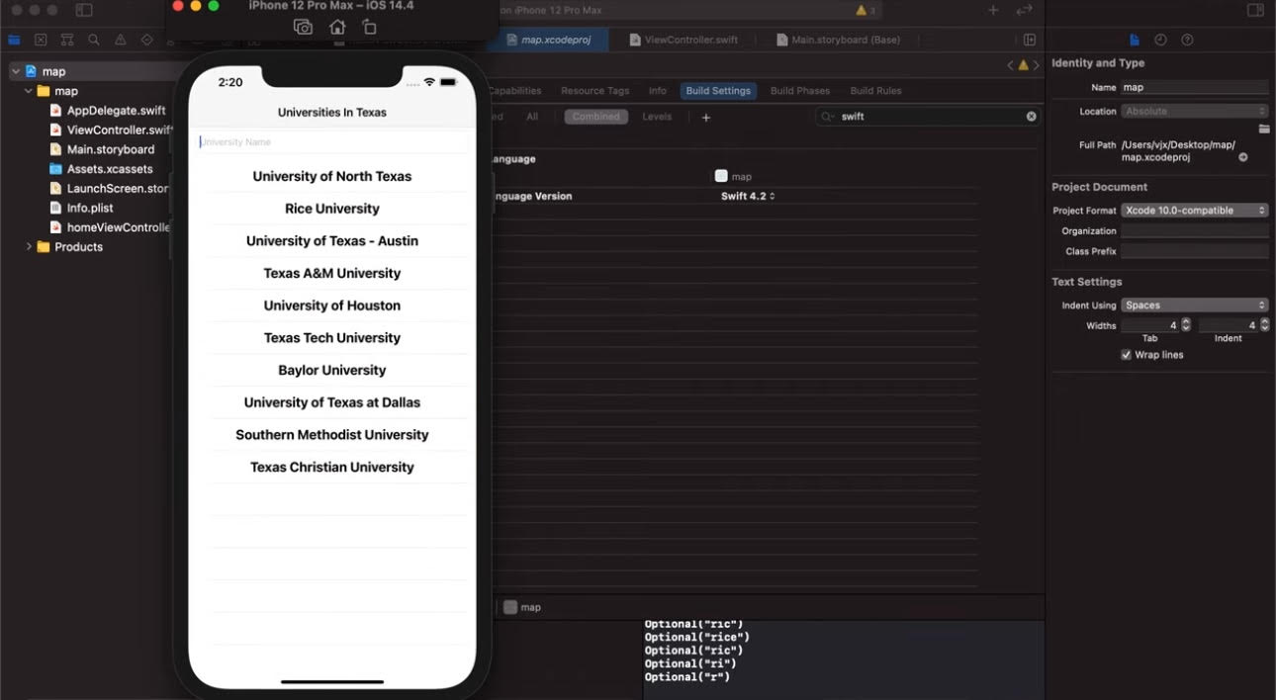Clear the swift search filter

[1031, 117]
